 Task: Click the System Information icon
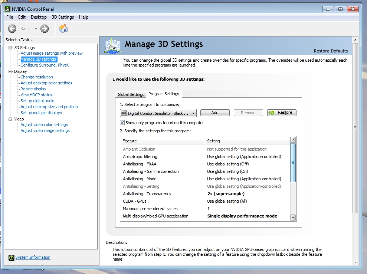(11, 258)
